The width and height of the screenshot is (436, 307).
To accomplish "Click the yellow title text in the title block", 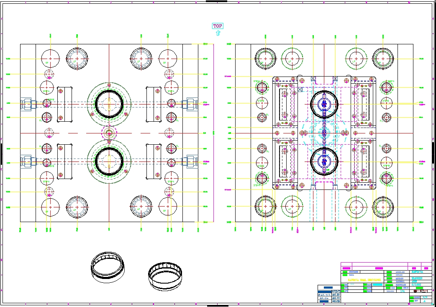I will [364, 279].
